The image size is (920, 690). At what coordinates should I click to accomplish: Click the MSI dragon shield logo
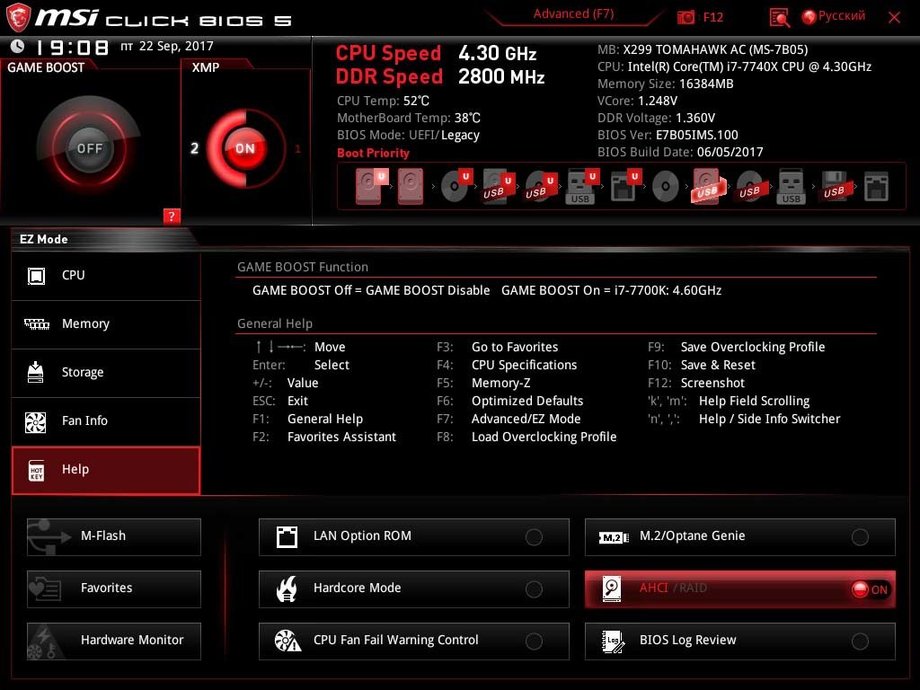click(x=18, y=17)
